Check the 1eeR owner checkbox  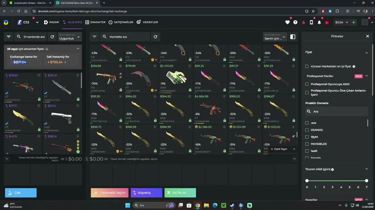click(307, 151)
